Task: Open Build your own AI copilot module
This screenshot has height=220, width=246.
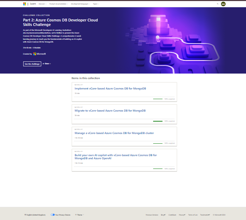Action: pyautogui.click(x=116, y=157)
